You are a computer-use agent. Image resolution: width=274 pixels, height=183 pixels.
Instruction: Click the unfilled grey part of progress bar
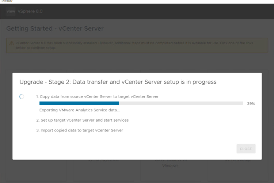[x=181, y=103]
